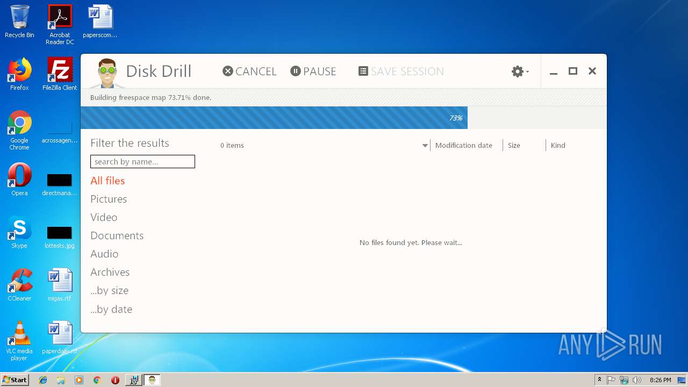Select the Firefox desktop shortcut

point(19,74)
